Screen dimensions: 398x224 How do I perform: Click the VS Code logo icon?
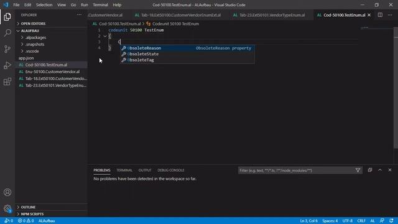[x=6, y=5]
